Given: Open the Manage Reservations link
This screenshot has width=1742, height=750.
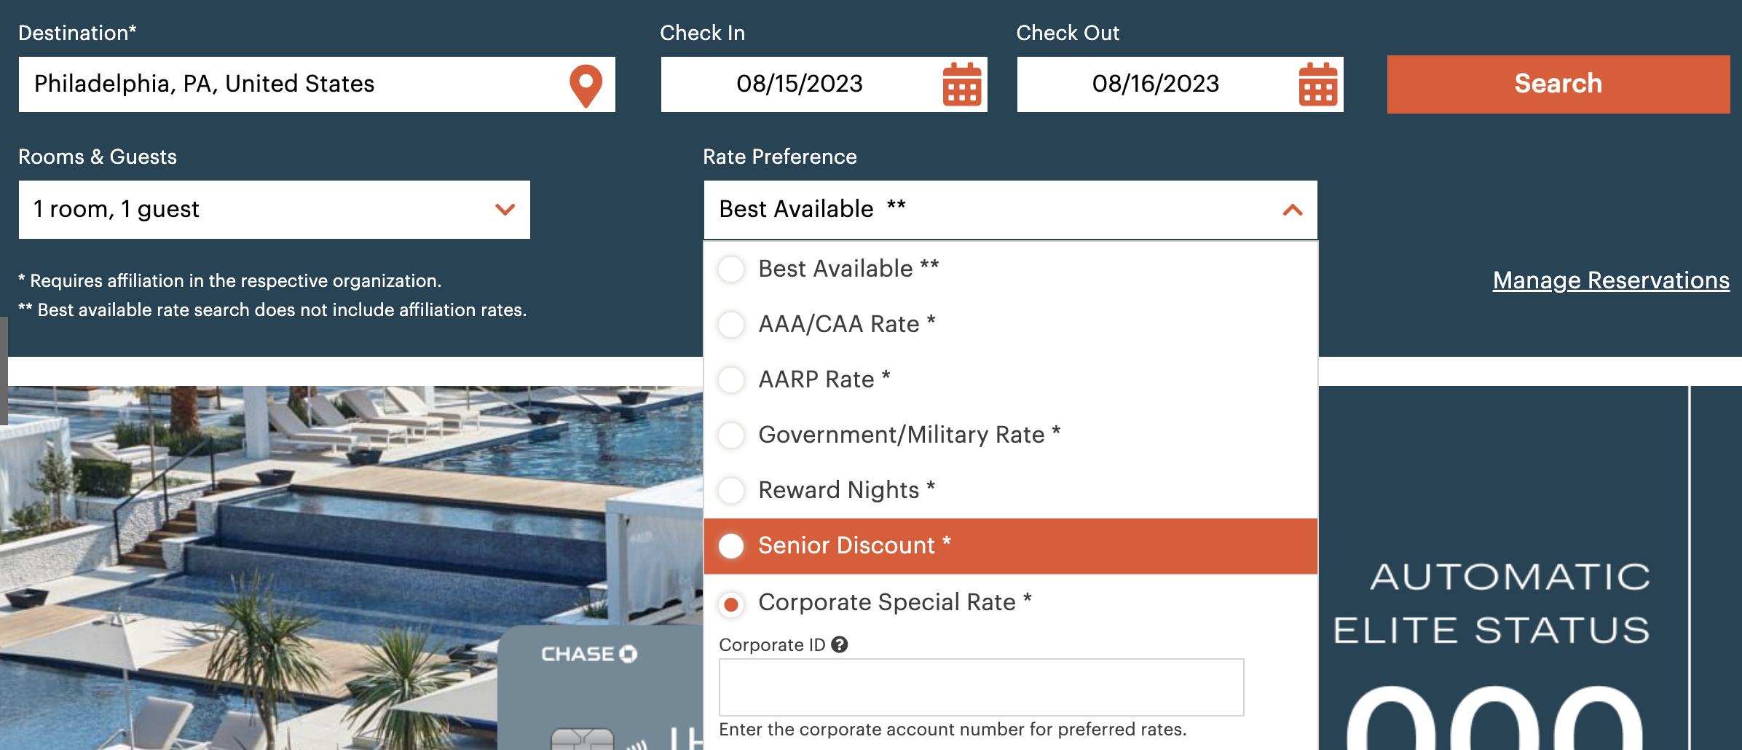Looking at the screenshot, I should [1611, 280].
